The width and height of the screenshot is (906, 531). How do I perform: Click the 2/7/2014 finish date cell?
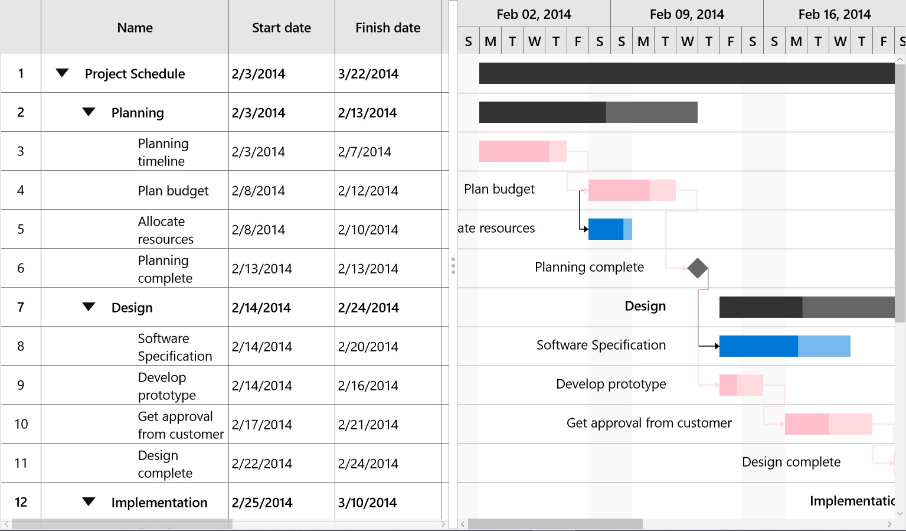click(x=388, y=151)
